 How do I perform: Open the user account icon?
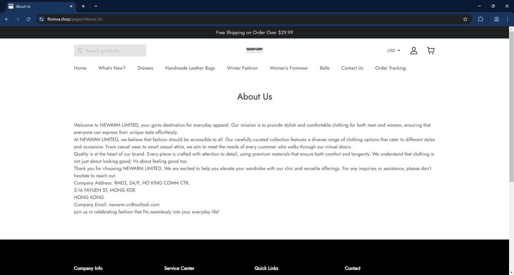coord(414,51)
